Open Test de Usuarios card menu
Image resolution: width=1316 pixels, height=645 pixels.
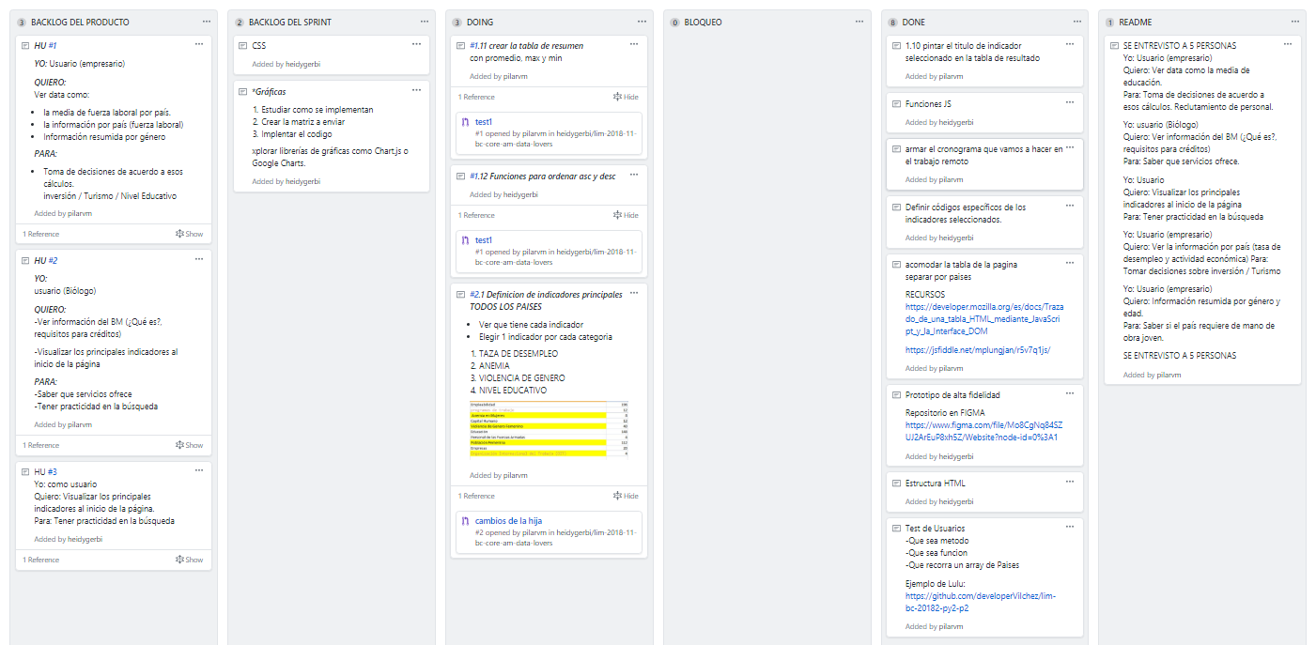coord(1070,528)
